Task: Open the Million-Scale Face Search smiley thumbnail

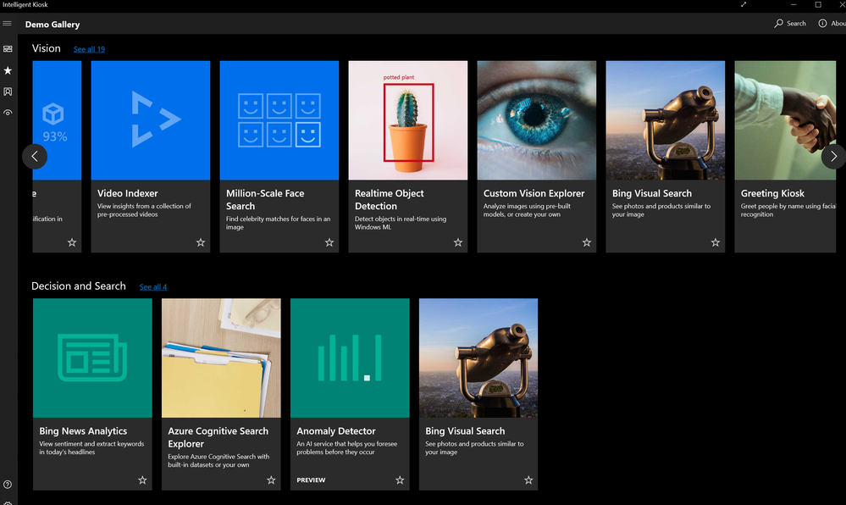Action: pyautogui.click(x=279, y=120)
